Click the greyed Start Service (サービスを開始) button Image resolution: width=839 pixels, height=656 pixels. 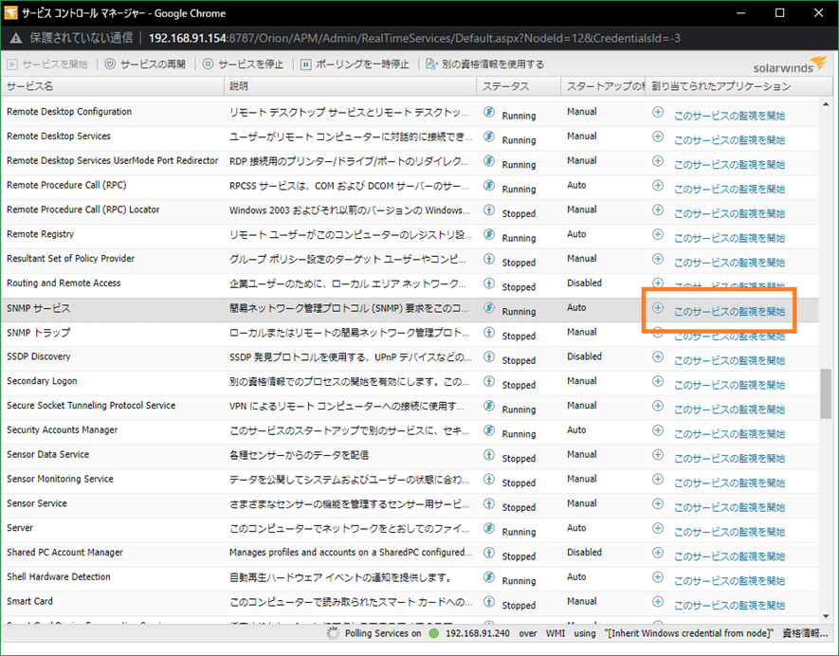[47, 64]
